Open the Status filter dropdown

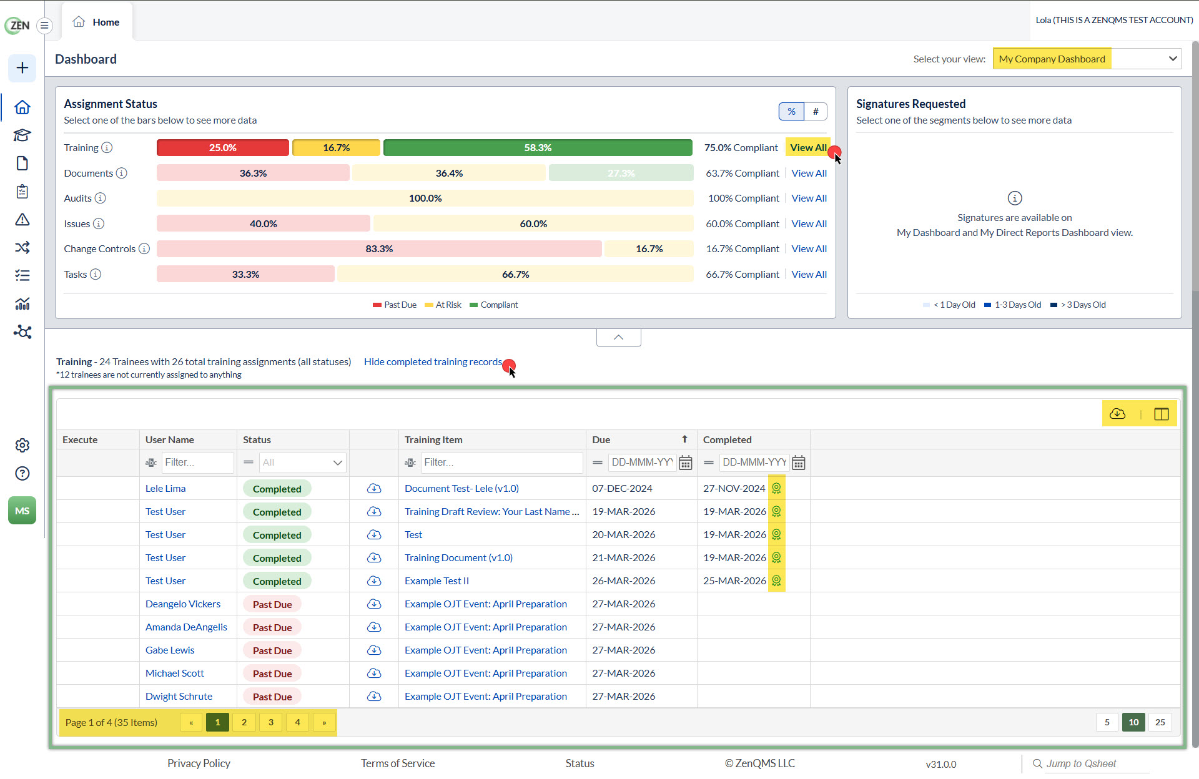302,463
